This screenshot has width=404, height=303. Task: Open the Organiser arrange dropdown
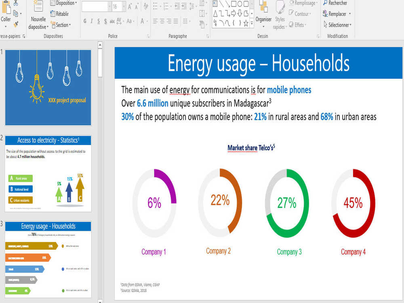263,14
